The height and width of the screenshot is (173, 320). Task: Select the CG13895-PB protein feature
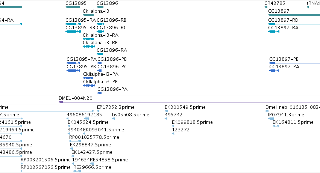pyautogui.click(x=73, y=71)
